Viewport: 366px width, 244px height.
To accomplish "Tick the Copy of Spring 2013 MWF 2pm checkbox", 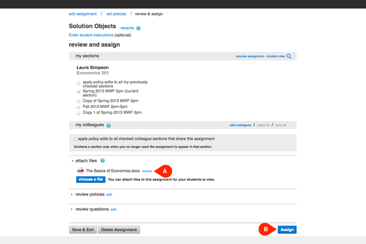I will click(x=78, y=101).
